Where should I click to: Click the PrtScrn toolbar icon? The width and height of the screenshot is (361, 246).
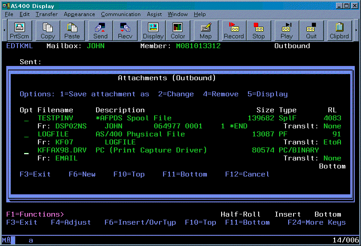click(x=20, y=31)
